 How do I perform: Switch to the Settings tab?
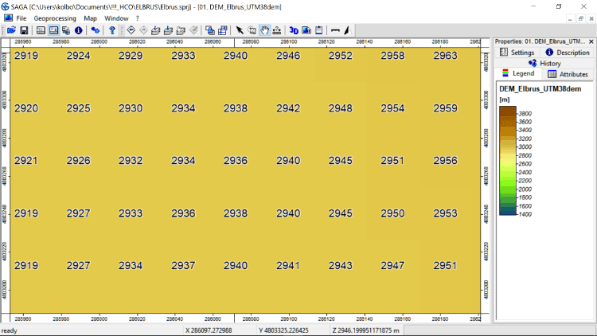pyautogui.click(x=517, y=53)
